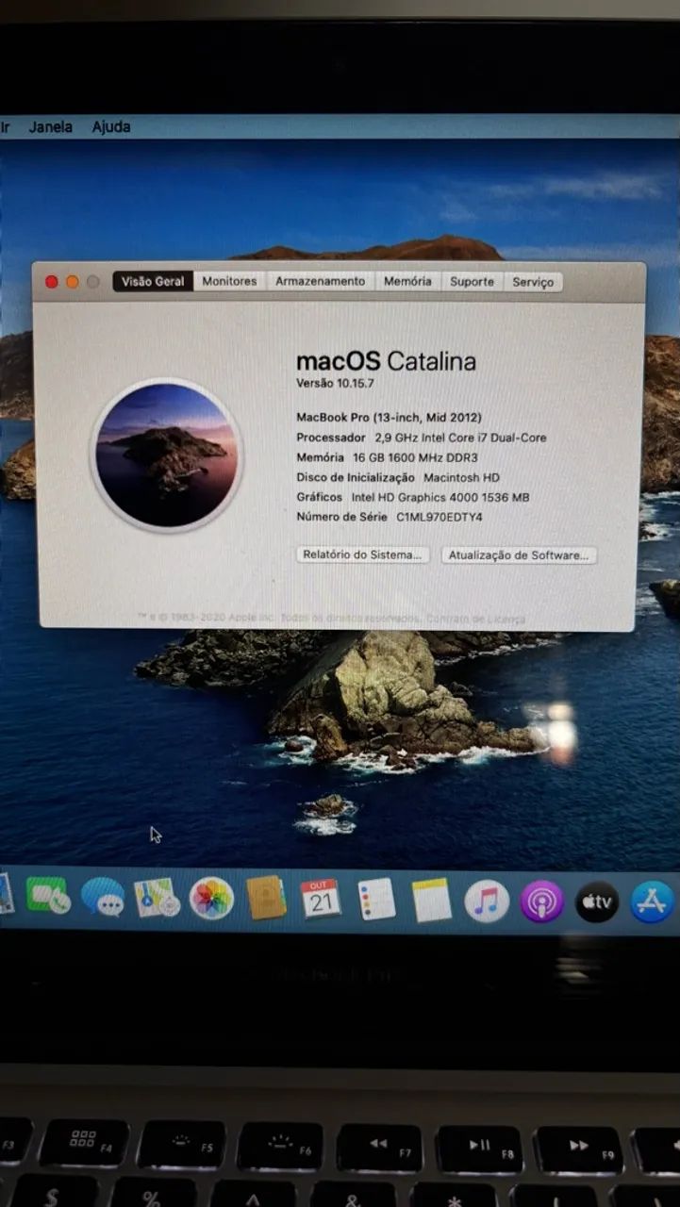Screen dimensions: 680x1207
Task: Click the Macintosh HD startup disk value
Action: coord(461,477)
